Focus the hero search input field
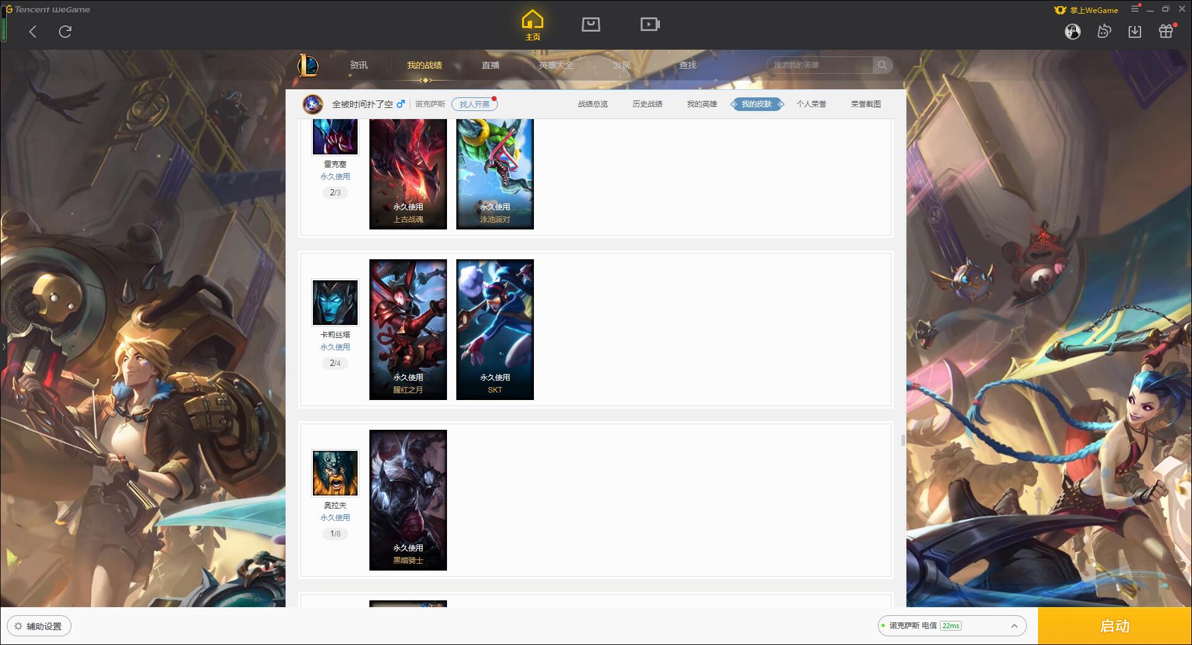 click(819, 65)
